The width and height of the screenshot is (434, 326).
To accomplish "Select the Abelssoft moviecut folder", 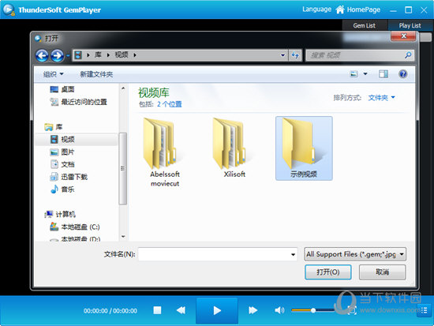I will pos(165,152).
